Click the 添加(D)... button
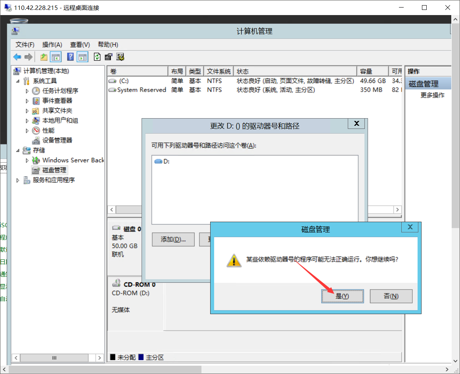 click(x=173, y=240)
